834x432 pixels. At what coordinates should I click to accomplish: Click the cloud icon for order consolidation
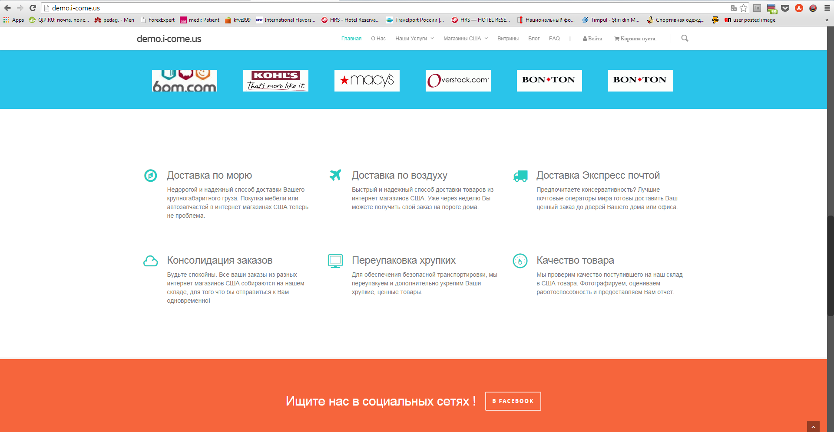coord(151,261)
